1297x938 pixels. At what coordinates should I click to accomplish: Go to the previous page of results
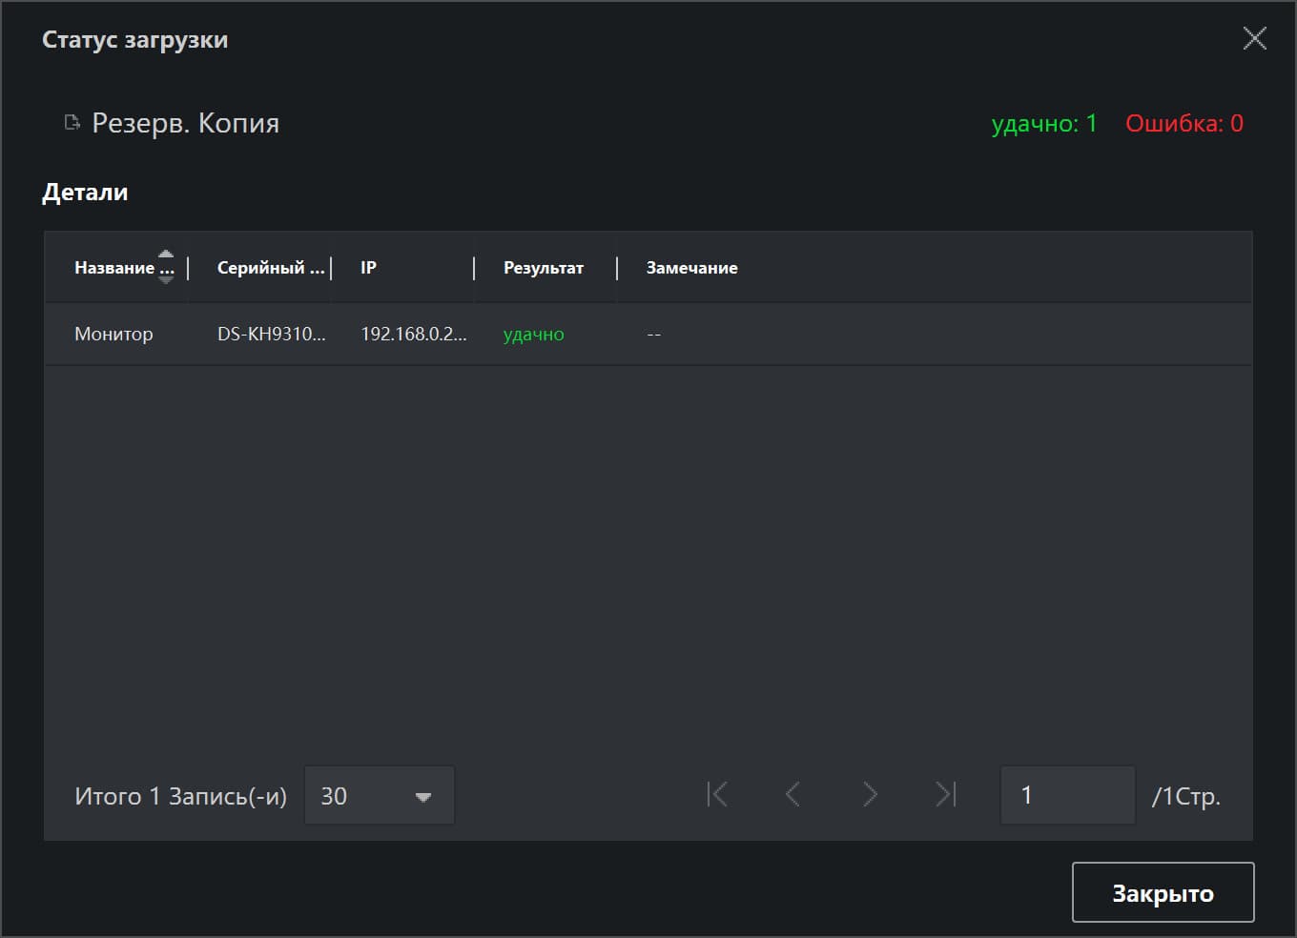[x=793, y=794]
